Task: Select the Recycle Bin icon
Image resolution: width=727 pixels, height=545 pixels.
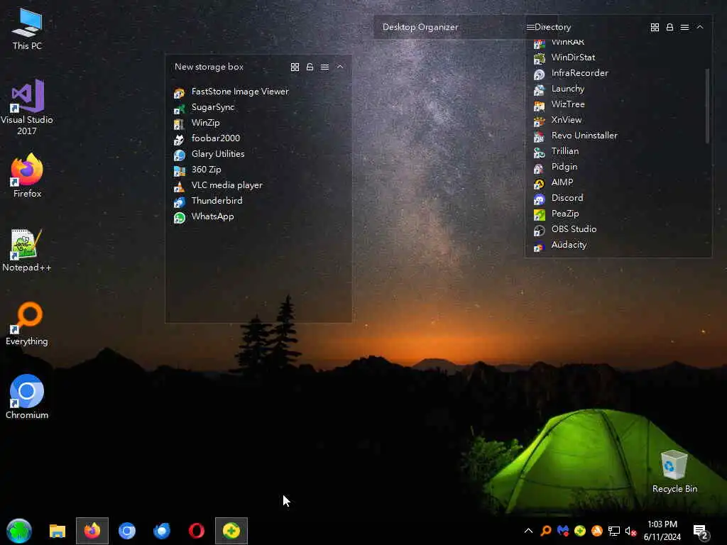Action: [x=674, y=471]
